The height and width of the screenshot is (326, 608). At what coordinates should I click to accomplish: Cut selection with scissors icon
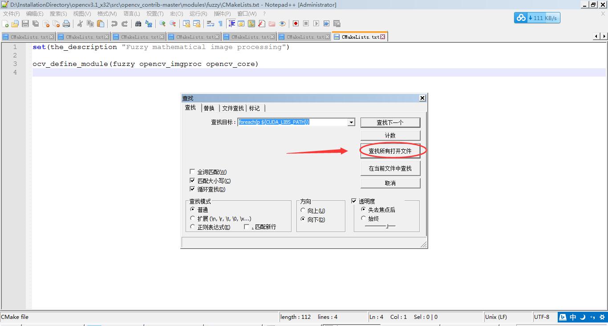(80, 24)
